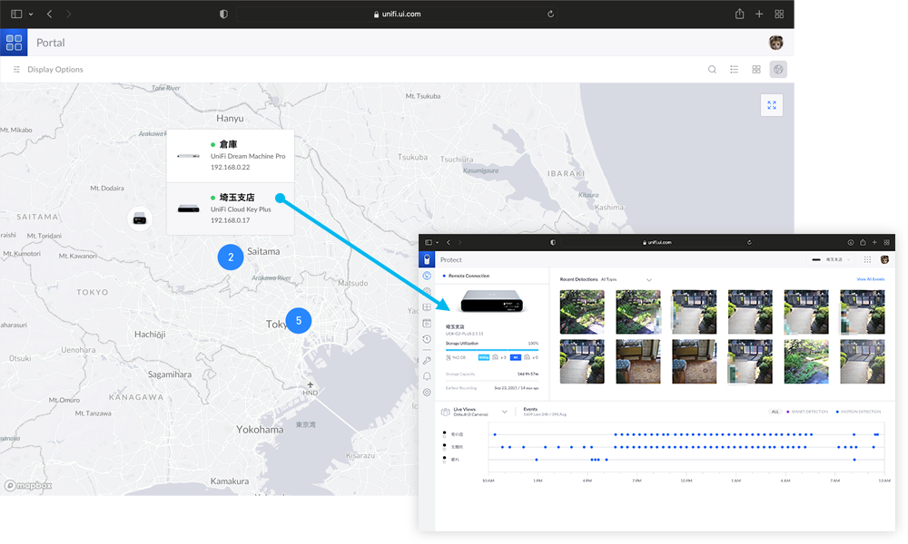This screenshot has height=544, width=908.
Task: Reload the unifi.ui.com page in Portal window
Action: coord(551,14)
